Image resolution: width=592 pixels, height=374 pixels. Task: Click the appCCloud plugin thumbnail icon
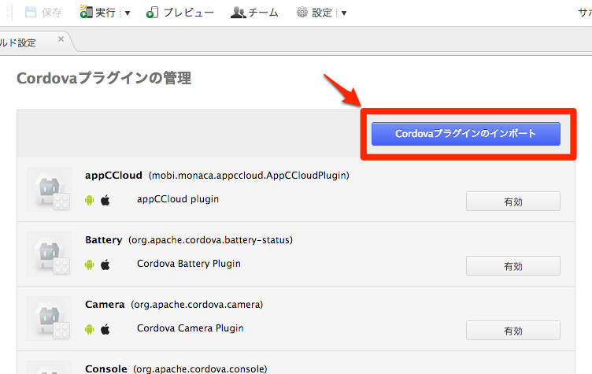point(49,189)
